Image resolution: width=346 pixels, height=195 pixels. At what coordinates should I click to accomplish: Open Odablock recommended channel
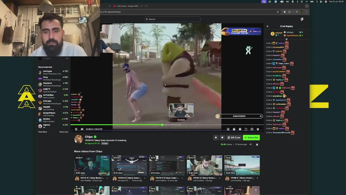click(53, 84)
